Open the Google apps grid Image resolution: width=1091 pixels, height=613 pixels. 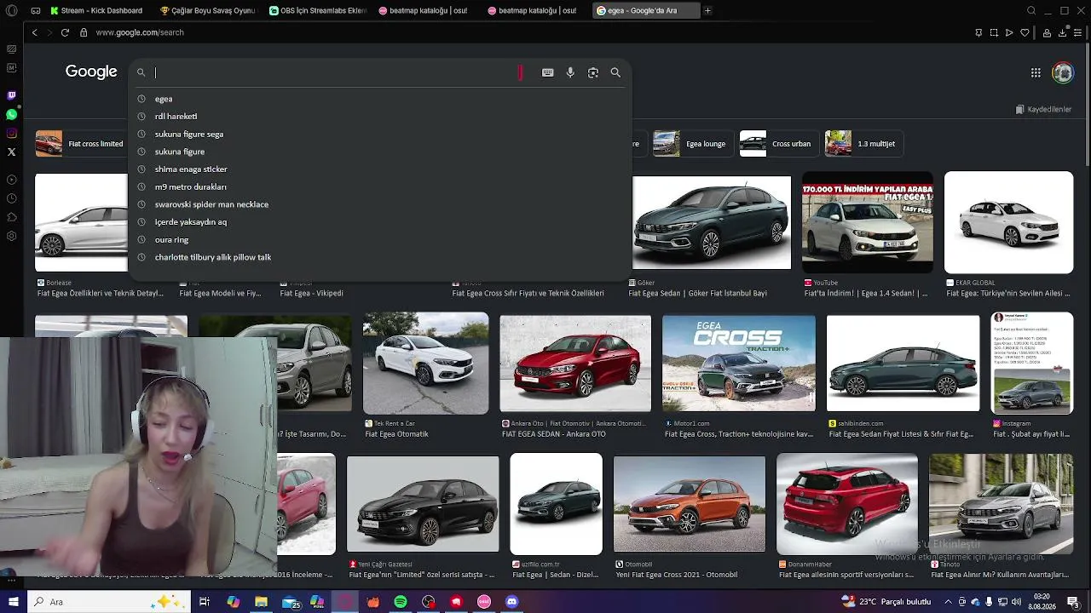tap(1036, 72)
